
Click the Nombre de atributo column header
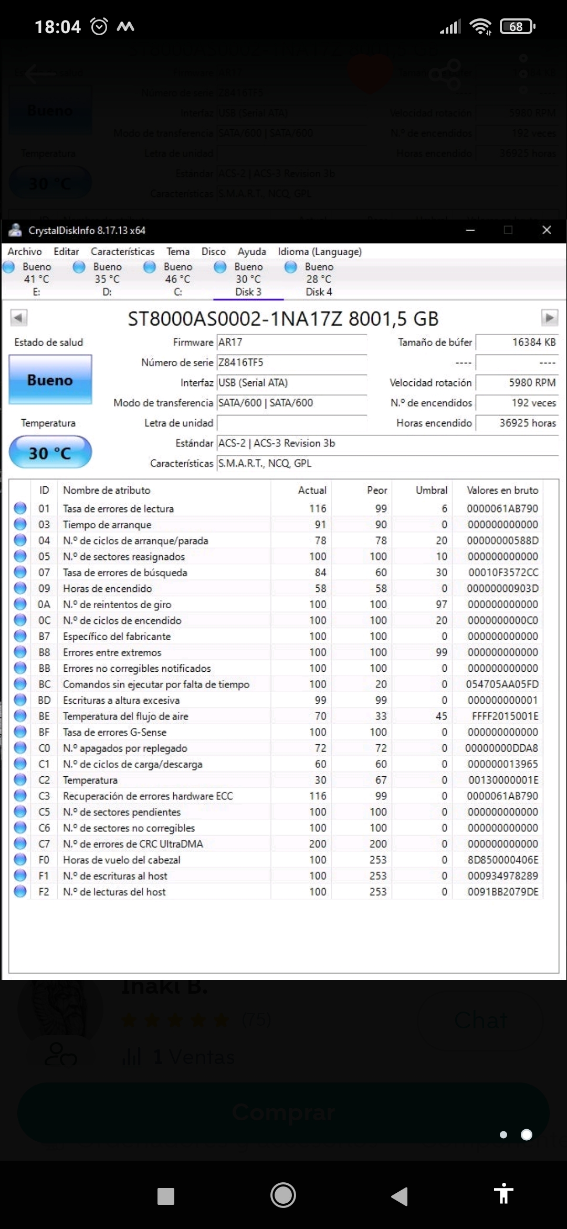click(x=107, y=490)
